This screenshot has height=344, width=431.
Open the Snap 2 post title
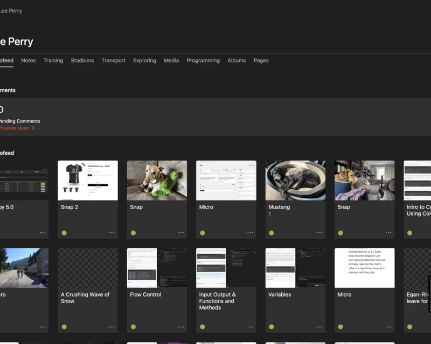click(x=69, y=207)
